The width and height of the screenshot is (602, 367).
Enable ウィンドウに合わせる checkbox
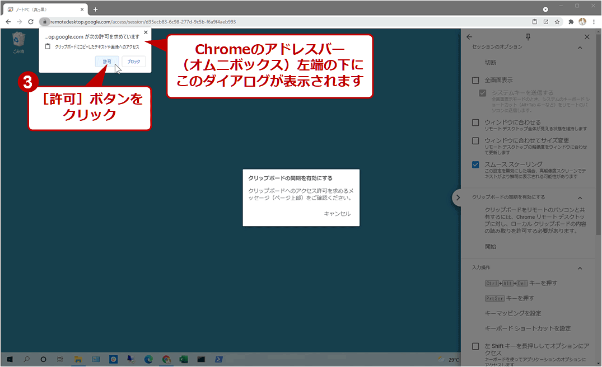click(475, 123)
